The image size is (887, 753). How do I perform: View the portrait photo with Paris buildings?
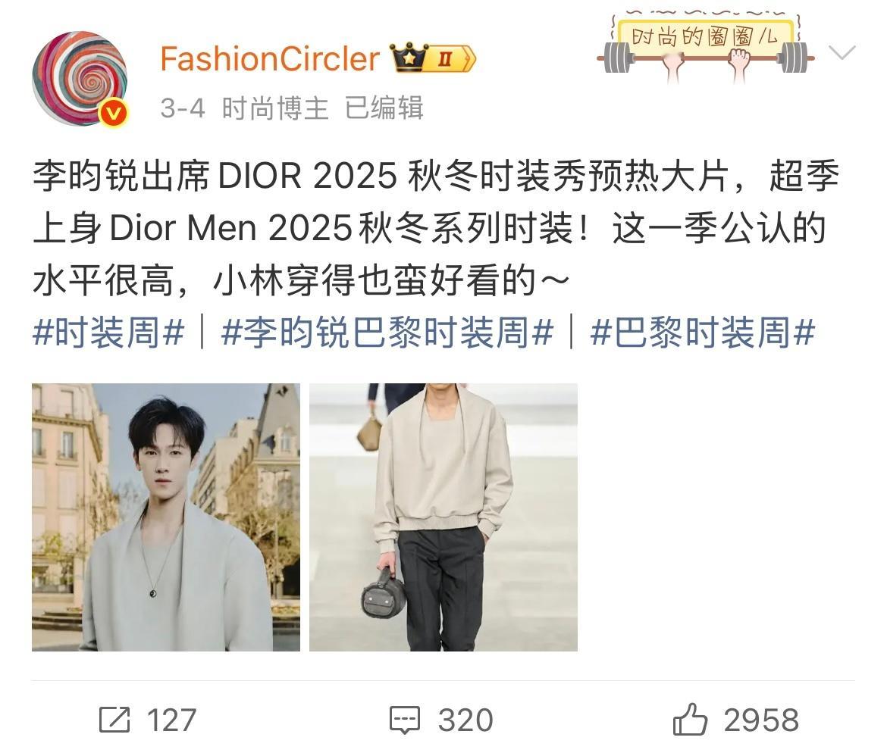coord(166,517)
